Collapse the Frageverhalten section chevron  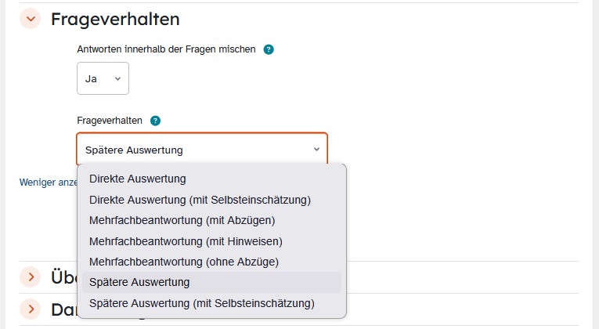tap(31, 19)
